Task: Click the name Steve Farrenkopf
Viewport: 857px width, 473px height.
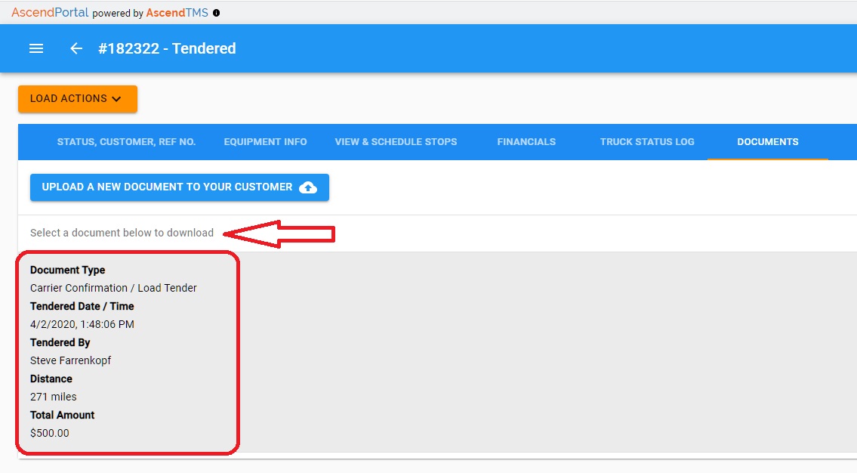Action: click(70, 360)
